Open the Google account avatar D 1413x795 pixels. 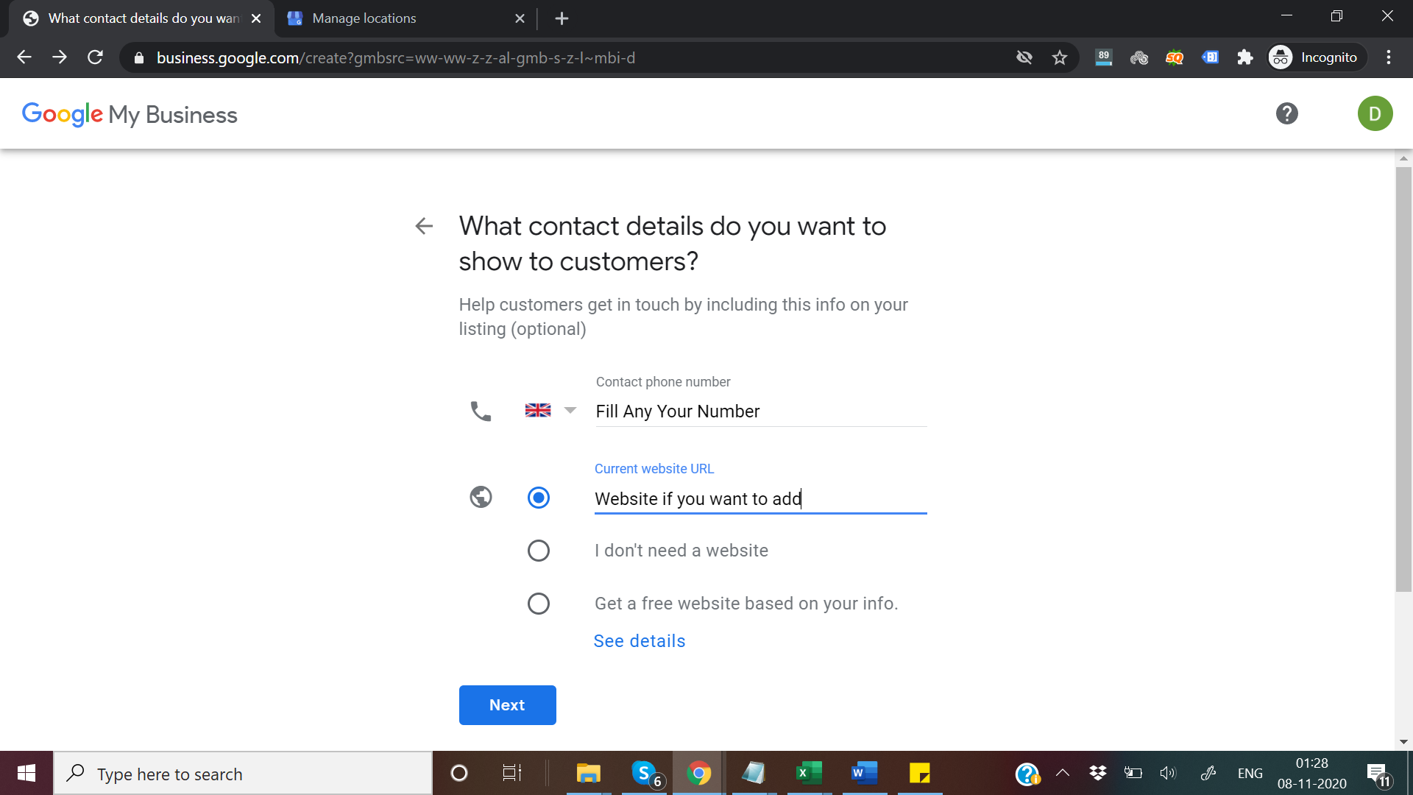pos(1375,113)
